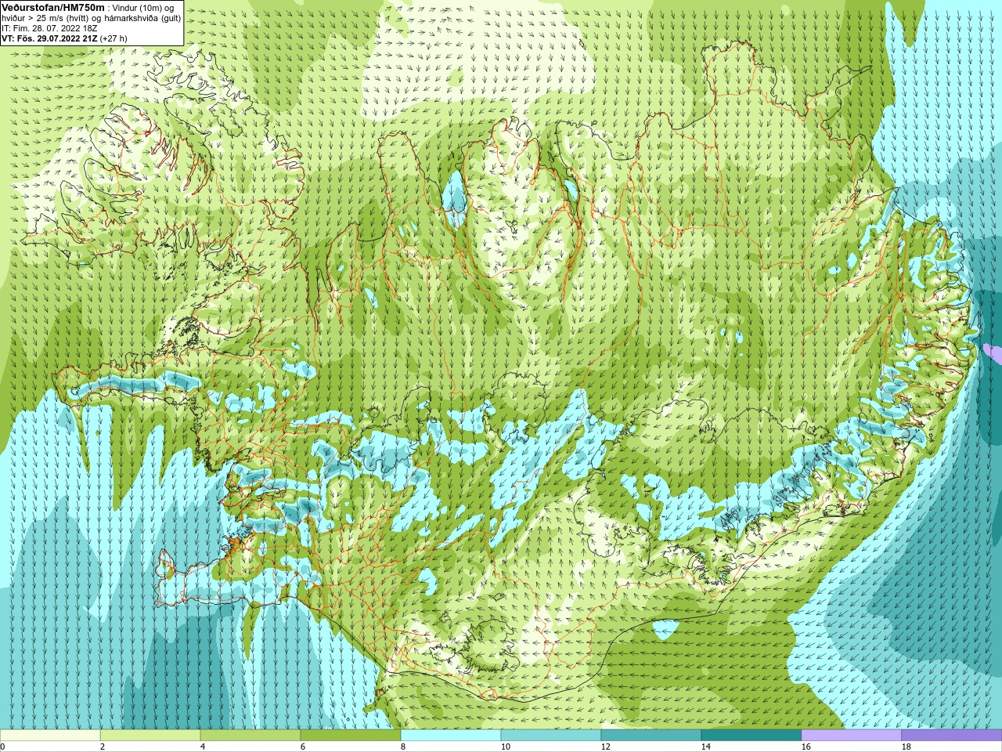Click the scale label '18'

[906, 747]
